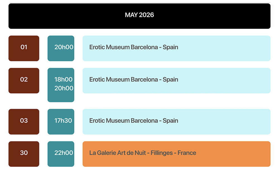Choose the 18h00 showtime on May 02
279x172 pixels.
(63, 80)
